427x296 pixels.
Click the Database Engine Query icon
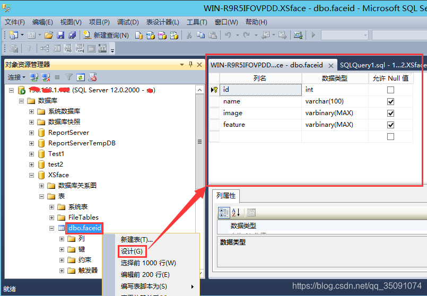click(x=139, y=36)
